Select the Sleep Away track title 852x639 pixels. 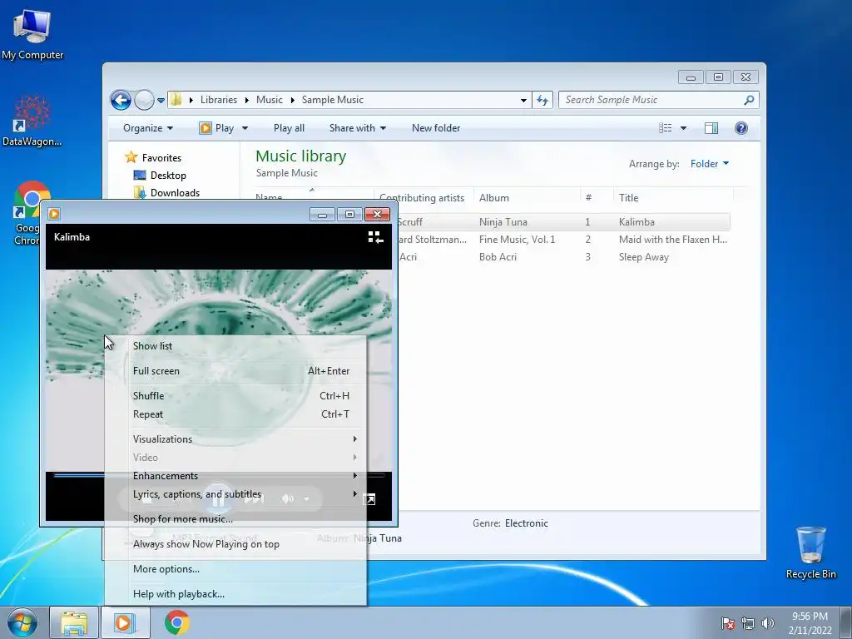[x=644, y=257]
